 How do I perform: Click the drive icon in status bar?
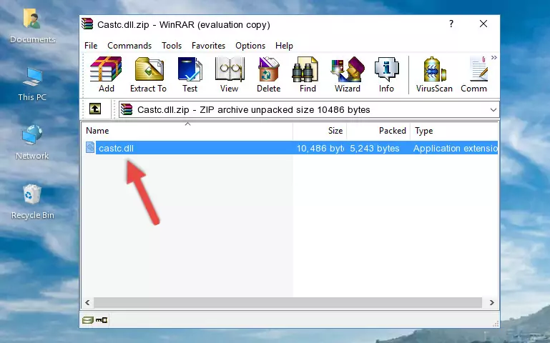coord(88,320)
